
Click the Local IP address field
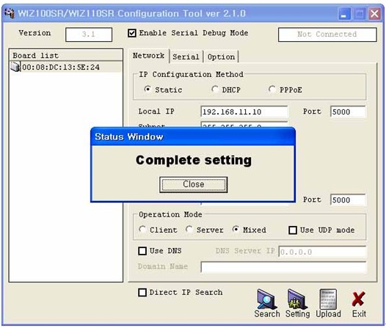click(244, 112)
